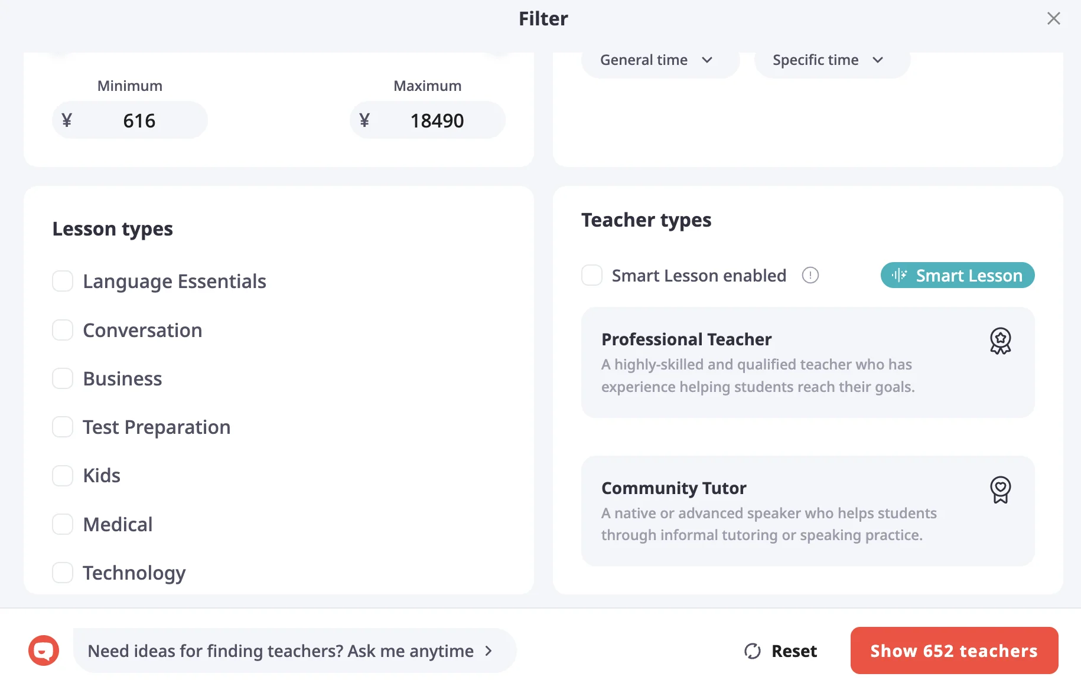Viewport: 1081px width, 680px height.
Task: Close the Filter dialog
Action: tap(1053, 18)
